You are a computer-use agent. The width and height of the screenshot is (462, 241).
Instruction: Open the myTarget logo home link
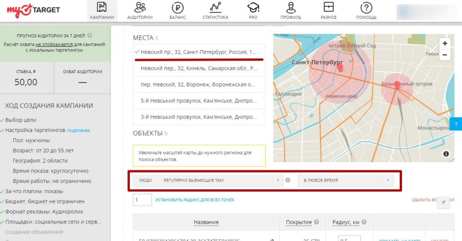(x=33, y=10)
